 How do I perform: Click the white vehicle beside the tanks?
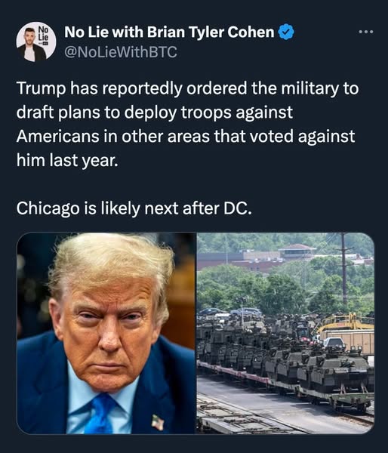pos(334,343)
